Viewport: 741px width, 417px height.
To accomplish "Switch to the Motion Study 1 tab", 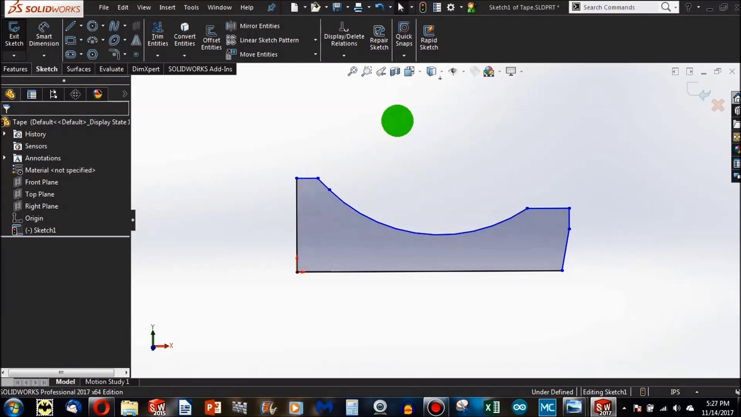I will pyautogui.click(x=107, y=382).
